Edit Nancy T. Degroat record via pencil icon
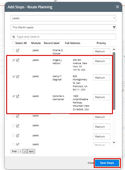 (x=18, y=77)
